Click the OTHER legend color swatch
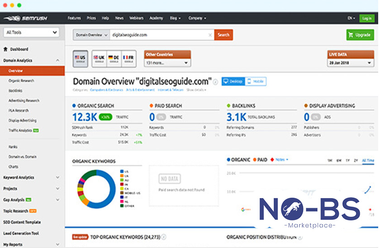The width and height of the screenshot is (380, 248). pyautogui.click(x=122, y=206)
